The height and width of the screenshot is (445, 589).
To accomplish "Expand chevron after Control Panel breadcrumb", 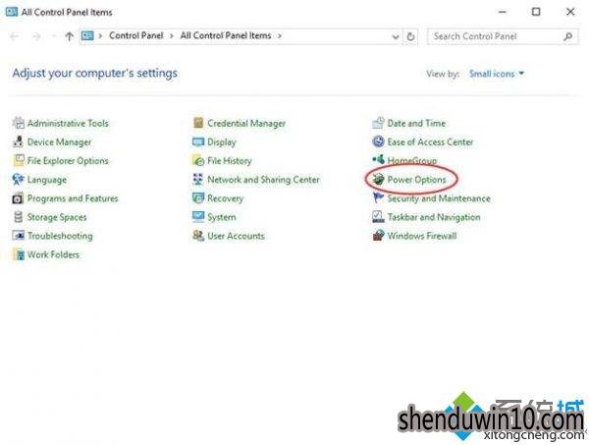I will tap(171, 36).
